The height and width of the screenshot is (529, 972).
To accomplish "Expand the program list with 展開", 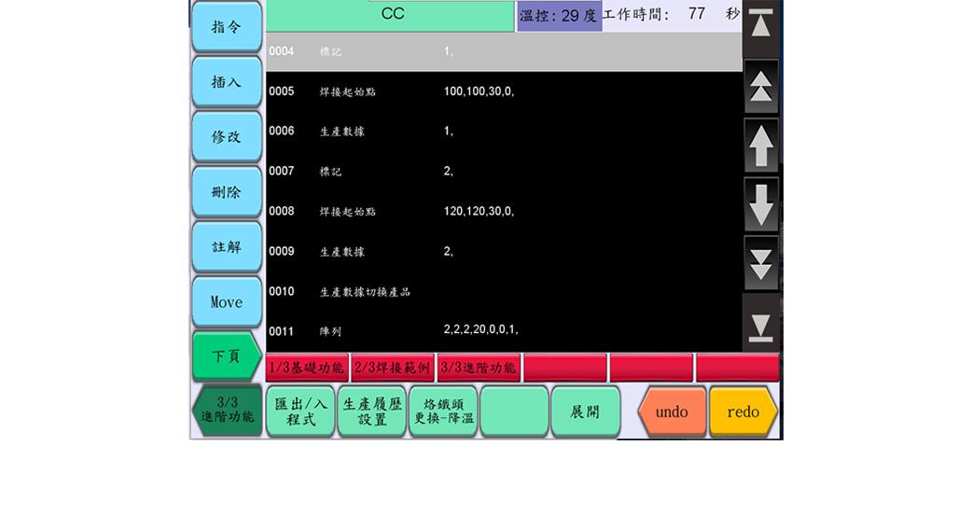I will pos(585,411).
